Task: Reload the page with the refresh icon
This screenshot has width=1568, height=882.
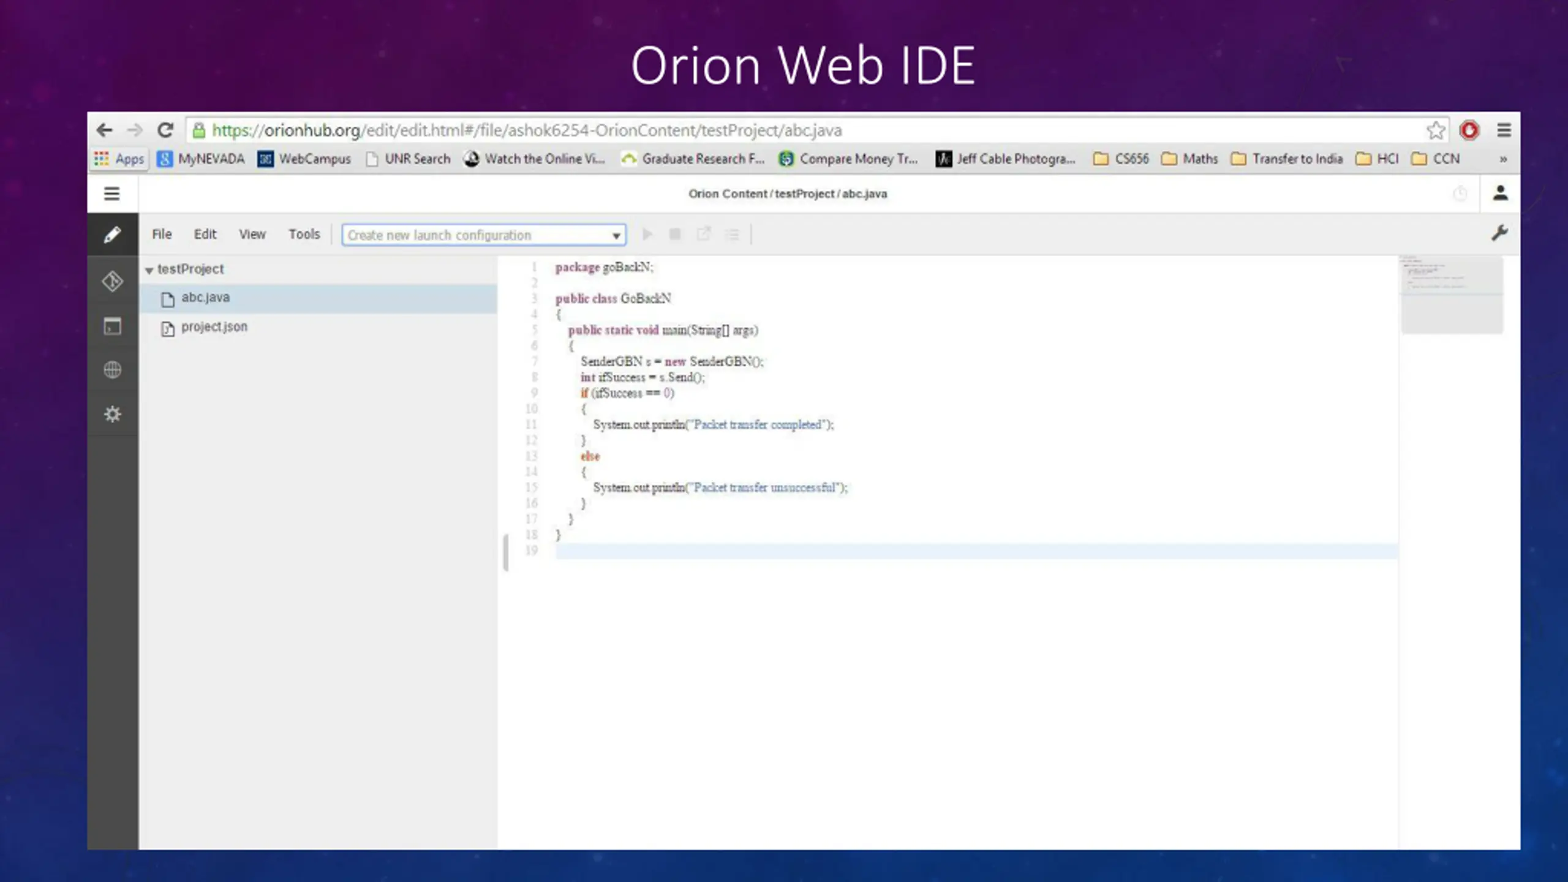Action: pos(165,130)
